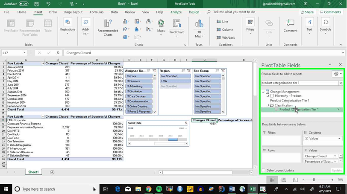Insert a pie or doughnut chart
The image size is (347, 194).
point(126,37)
